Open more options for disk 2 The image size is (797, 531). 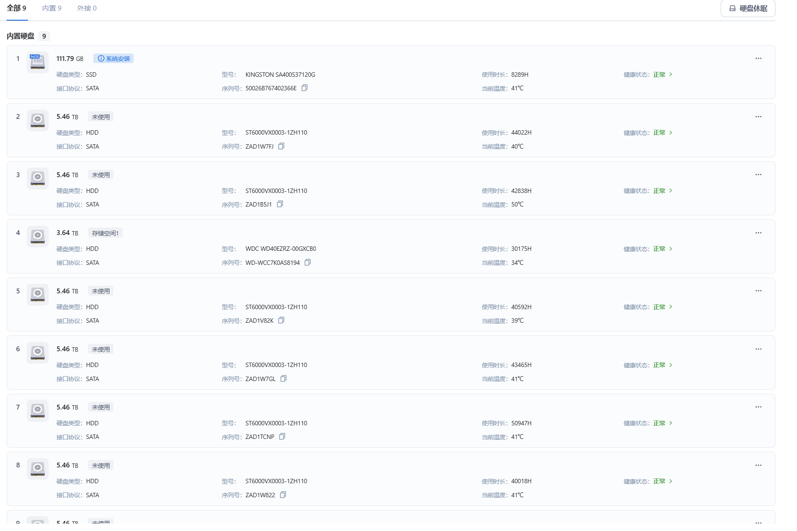[758, 117]
